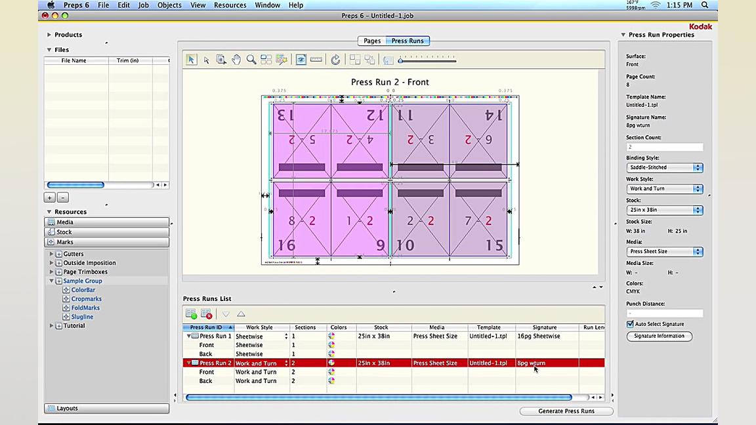Open the Resources menu
The height and width of the screenshot is (425, 756).
click(230, 5)
